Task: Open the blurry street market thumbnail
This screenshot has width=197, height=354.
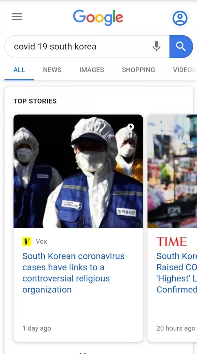Action: 172,171
